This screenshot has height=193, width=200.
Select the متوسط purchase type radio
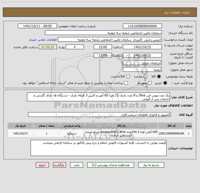pos(150,83)
